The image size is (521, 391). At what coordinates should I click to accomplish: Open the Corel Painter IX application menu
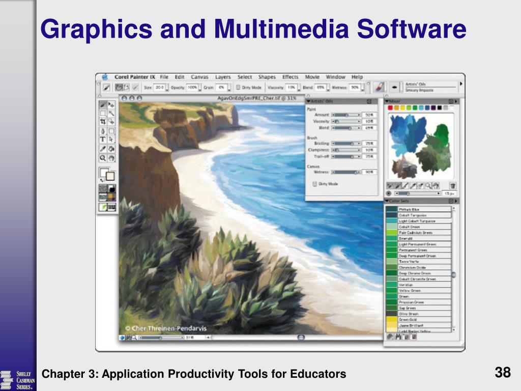coord(134,77)
